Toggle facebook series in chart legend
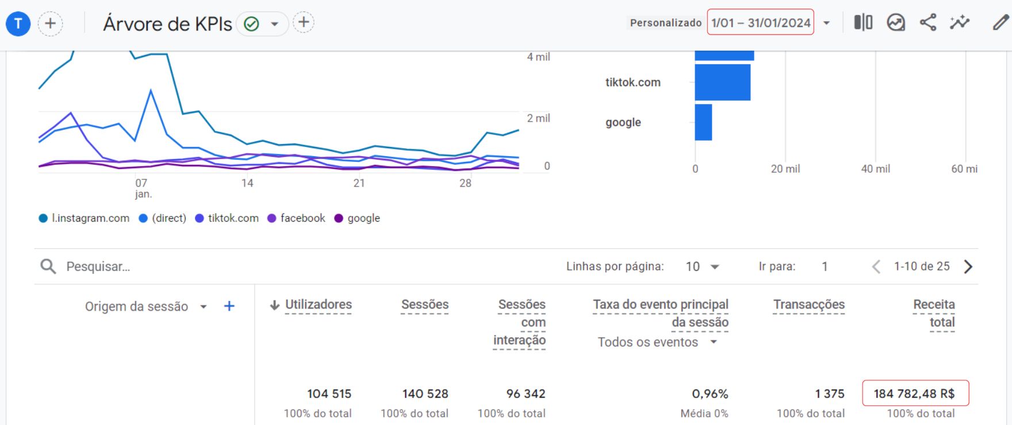 pyautogui.click(x=297, y=218)
